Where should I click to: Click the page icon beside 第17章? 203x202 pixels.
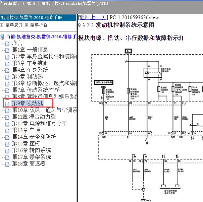tap(7, 158)
